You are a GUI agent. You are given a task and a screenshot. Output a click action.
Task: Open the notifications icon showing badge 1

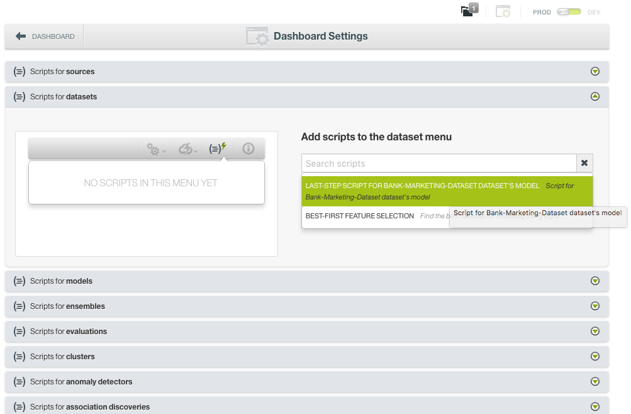click(467, 11)
